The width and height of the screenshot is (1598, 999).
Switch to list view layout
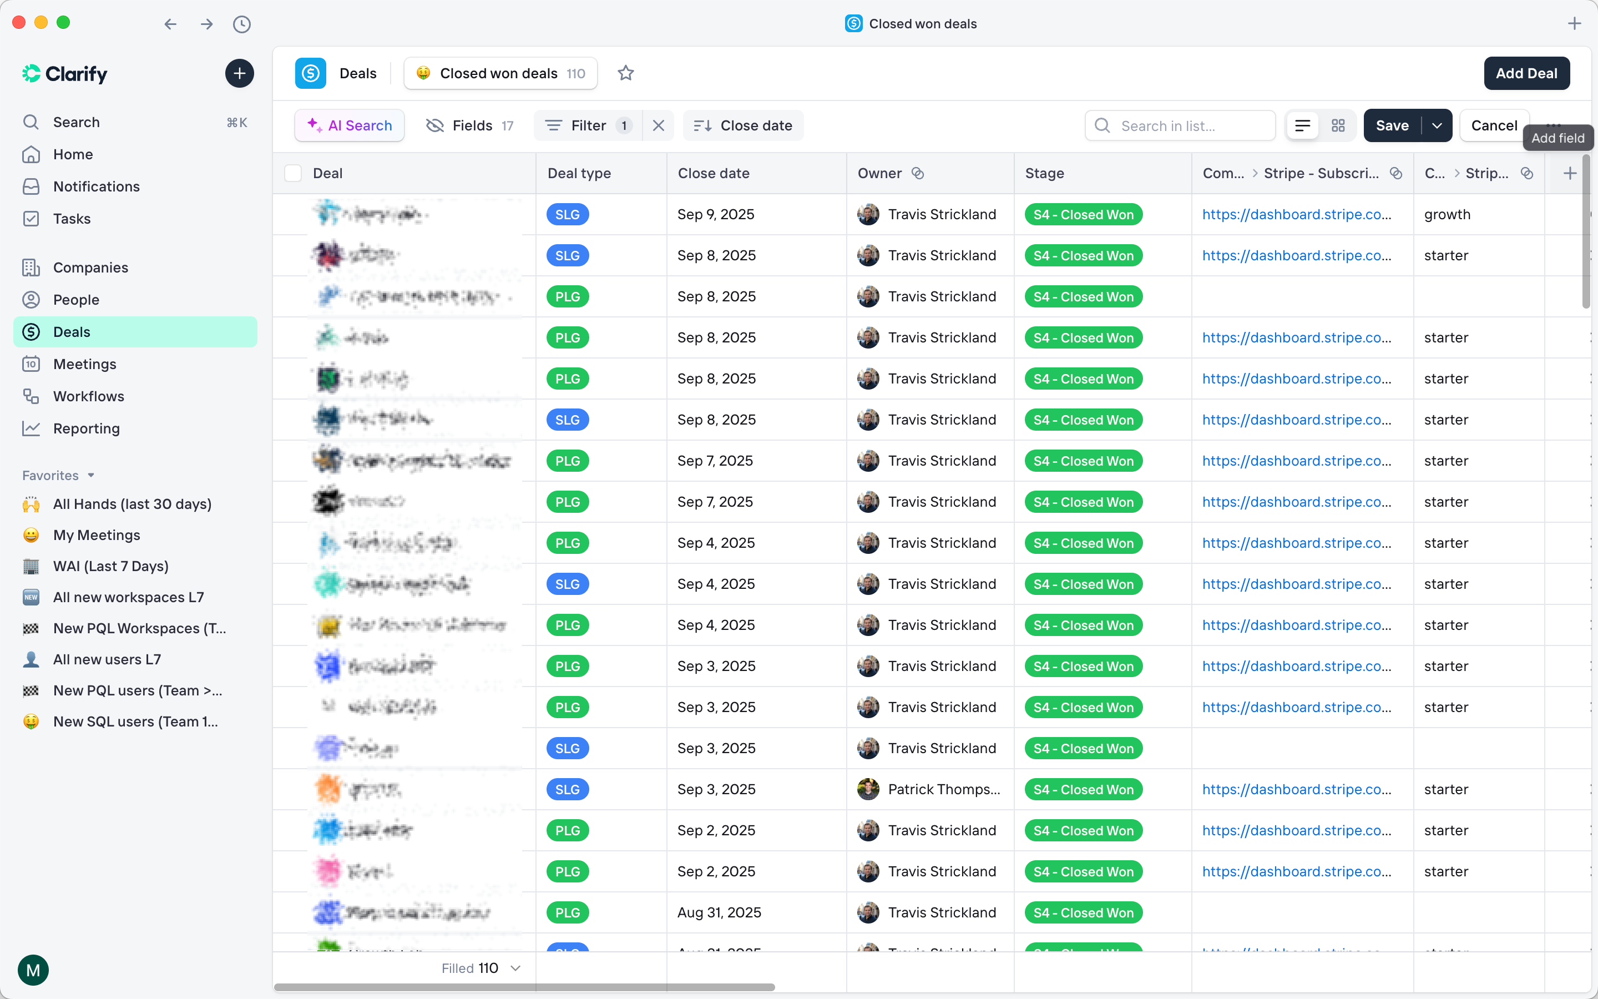point(1302,125)
